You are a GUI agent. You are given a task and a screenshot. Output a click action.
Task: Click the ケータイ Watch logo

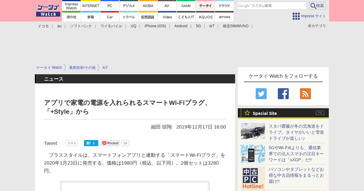[x=48, y=11]
